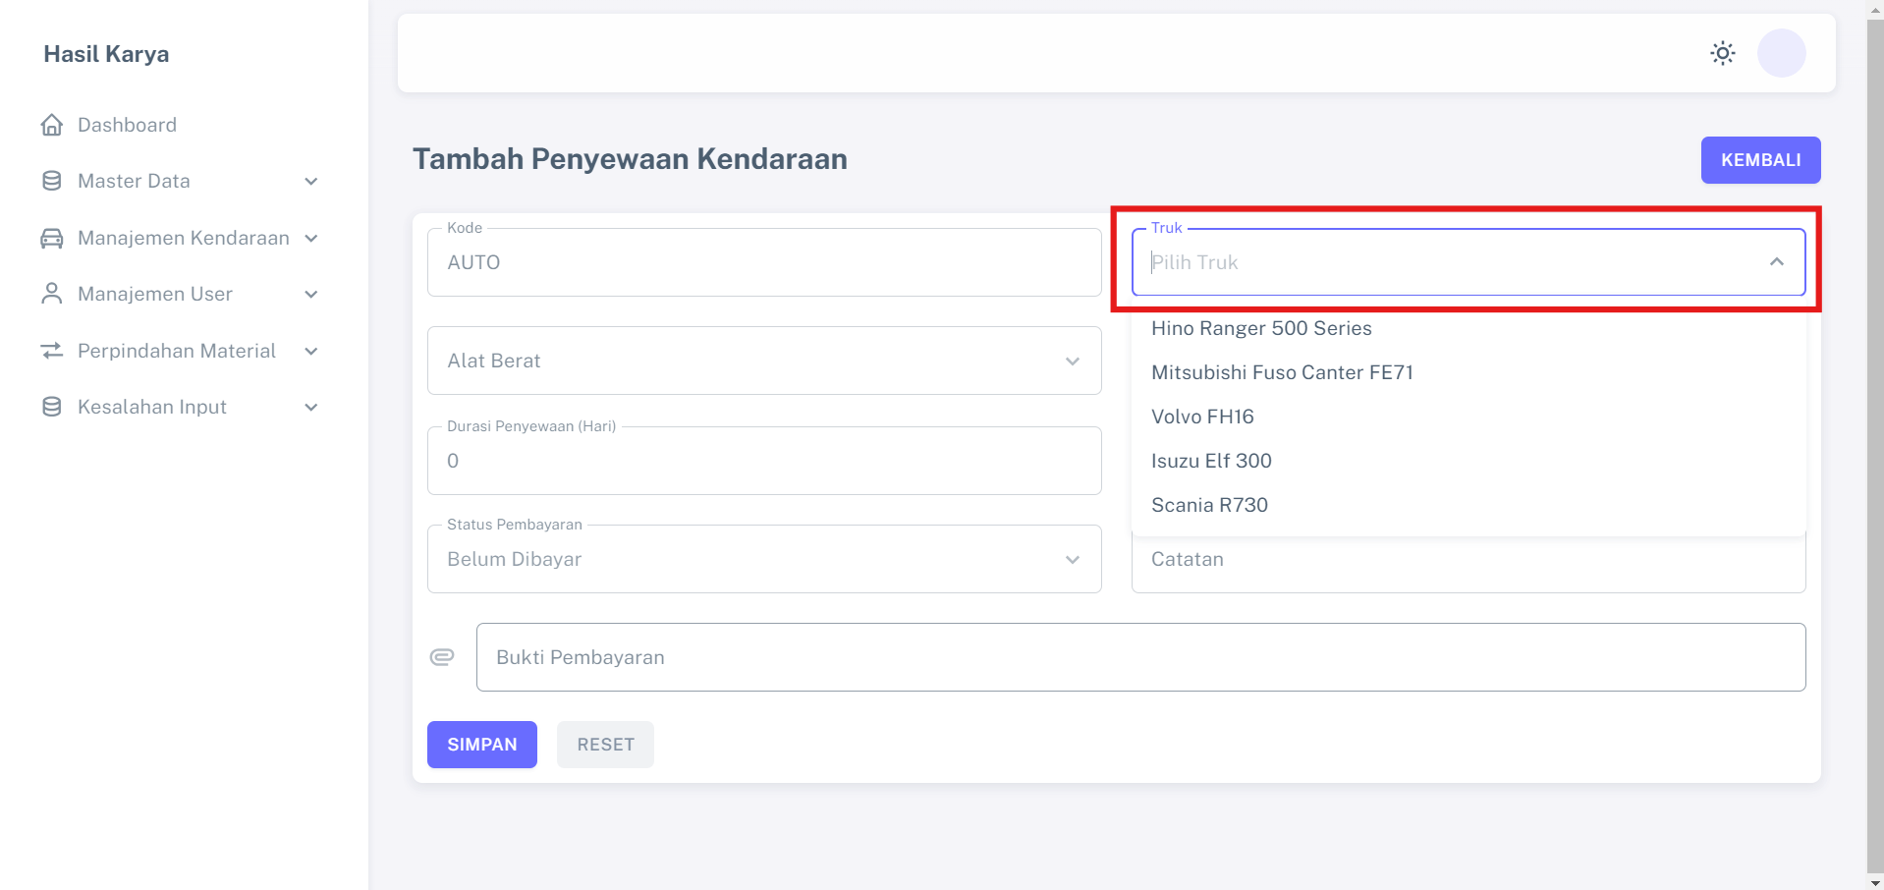Click the paperclip attachment icon

tap(442, 657)
